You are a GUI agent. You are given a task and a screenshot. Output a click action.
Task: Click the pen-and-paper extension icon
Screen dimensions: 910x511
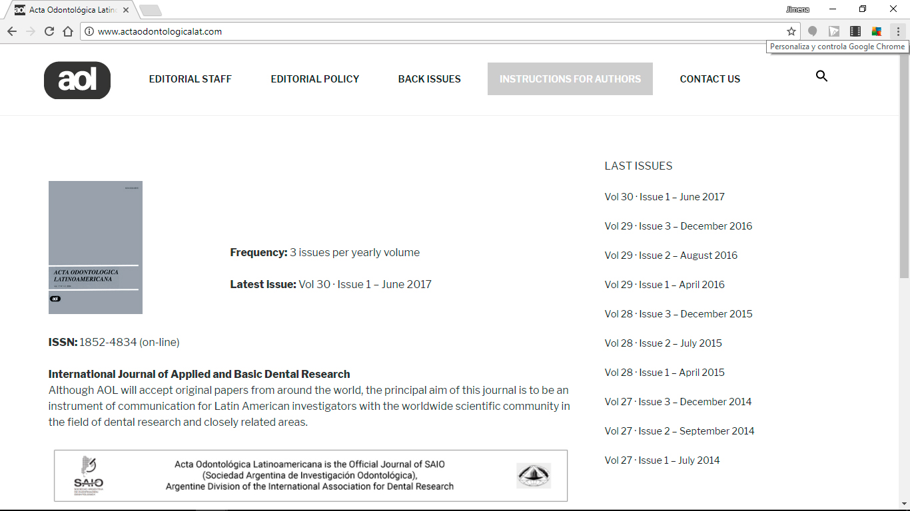[834, 31]
